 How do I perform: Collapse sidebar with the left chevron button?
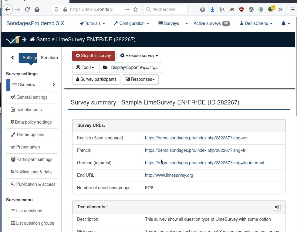pyautogui.click(x=12, y=58)
